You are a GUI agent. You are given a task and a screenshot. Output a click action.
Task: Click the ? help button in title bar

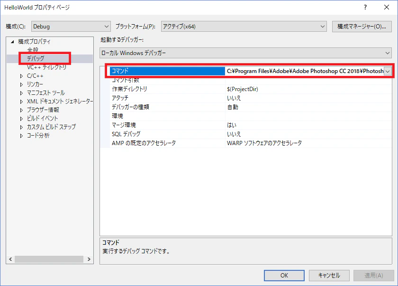pyautogui.click(x=365, y=7)
